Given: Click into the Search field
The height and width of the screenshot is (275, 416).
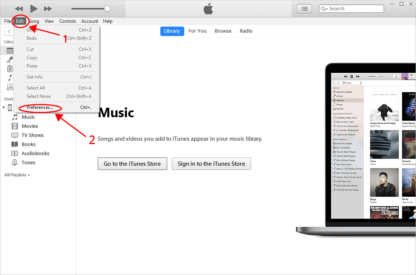Looking at the screenshot, I should tap(351, 9).
